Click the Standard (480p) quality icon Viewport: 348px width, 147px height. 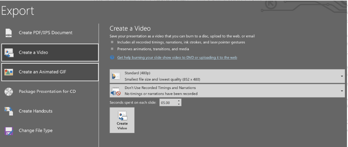coord(115,76)
